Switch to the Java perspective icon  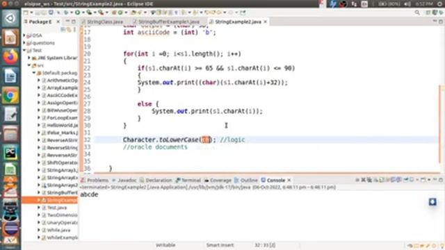click(435, 12)
